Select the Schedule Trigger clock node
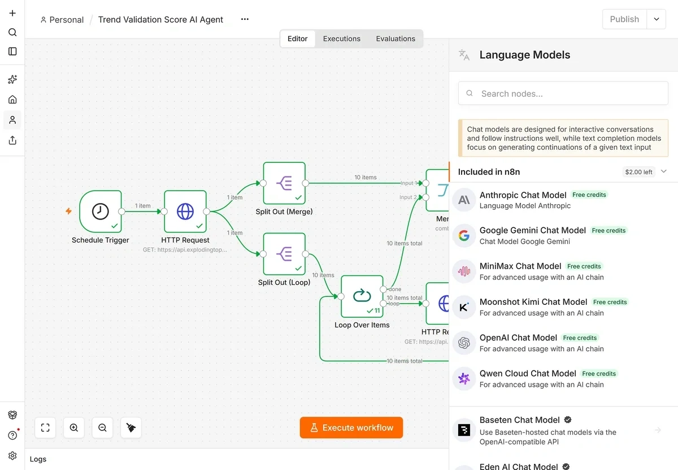 click(x=101, y=211)
